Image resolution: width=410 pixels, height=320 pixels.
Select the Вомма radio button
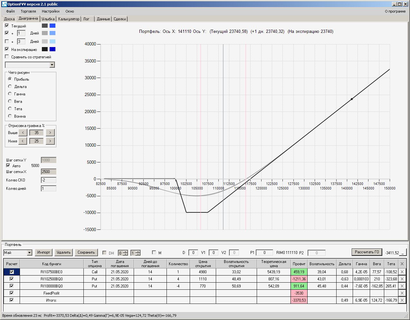pos(10,116)
